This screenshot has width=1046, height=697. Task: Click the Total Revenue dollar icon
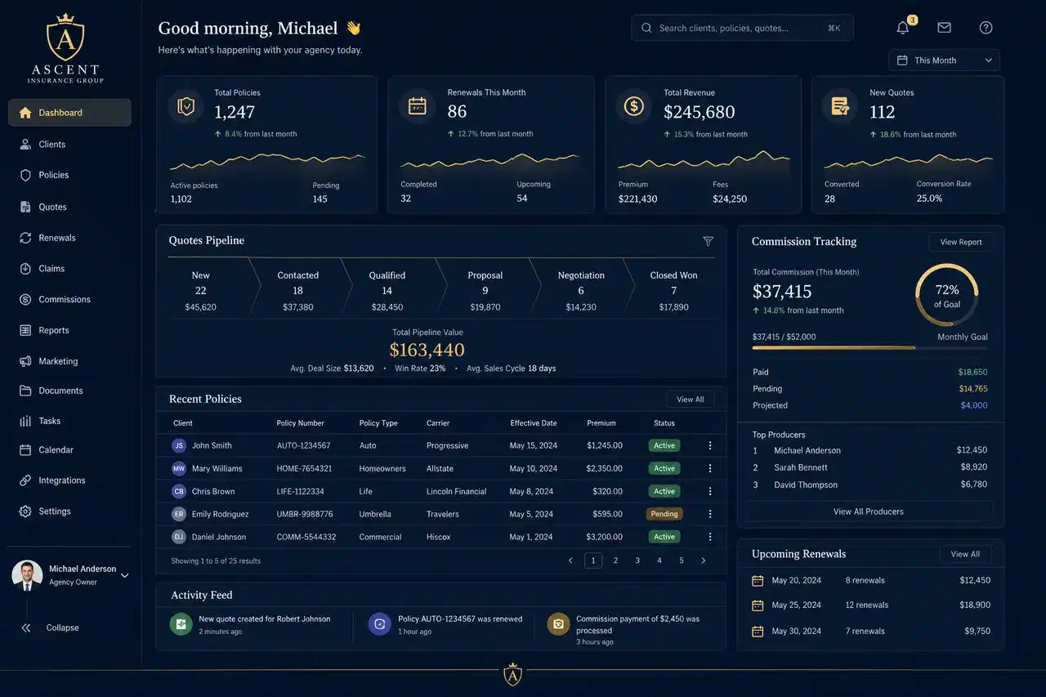coord(633,106)
